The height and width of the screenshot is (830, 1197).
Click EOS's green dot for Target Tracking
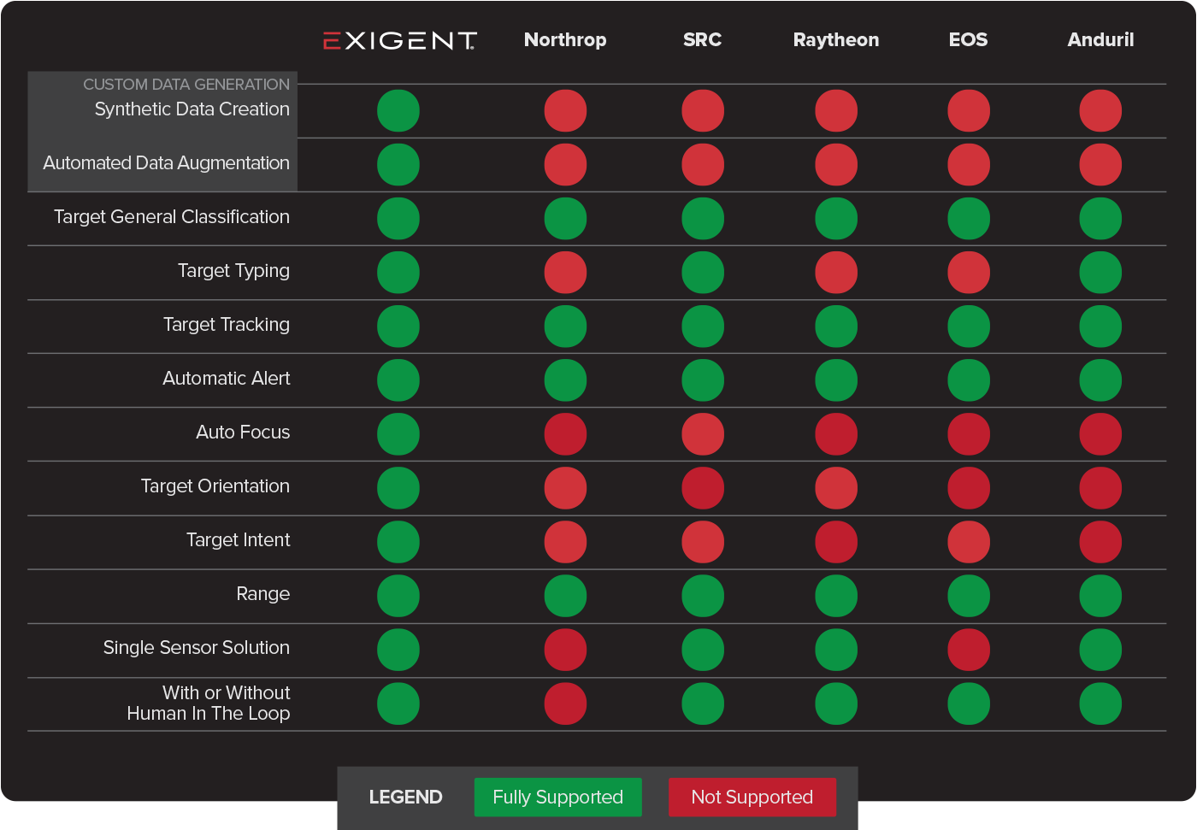pos(969,327)
